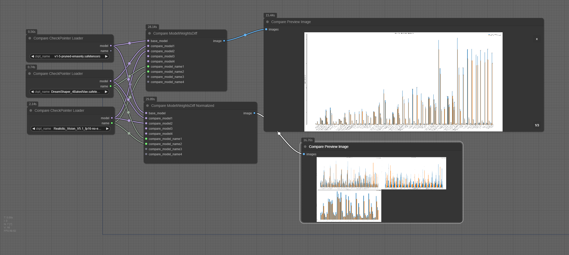
Task: Select next checkpoint after Realistic_Vision_V5.1
Action: pos(107,129)
